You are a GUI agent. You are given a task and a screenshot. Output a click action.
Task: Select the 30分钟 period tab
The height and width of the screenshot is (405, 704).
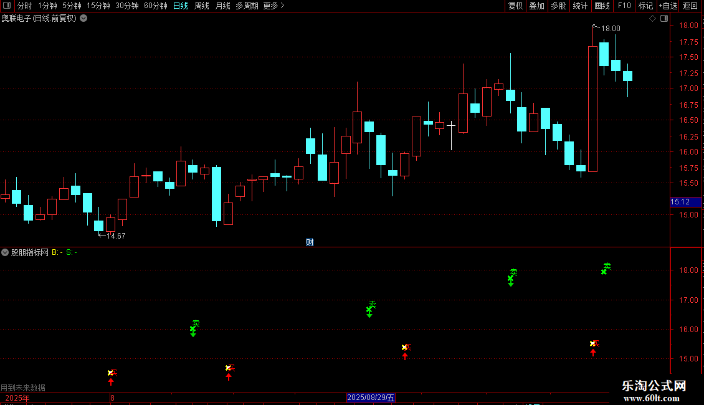pos(126,6)
